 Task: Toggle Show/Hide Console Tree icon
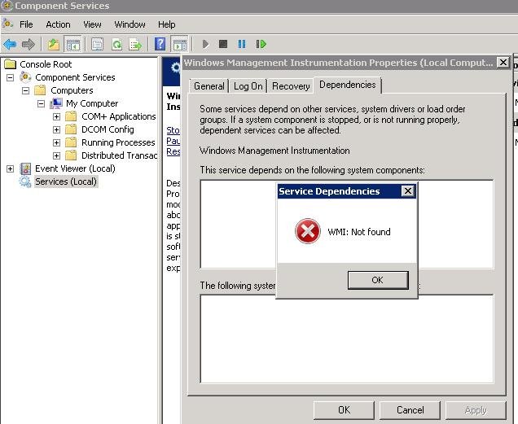pyautogui.click(x=73, y=44)
